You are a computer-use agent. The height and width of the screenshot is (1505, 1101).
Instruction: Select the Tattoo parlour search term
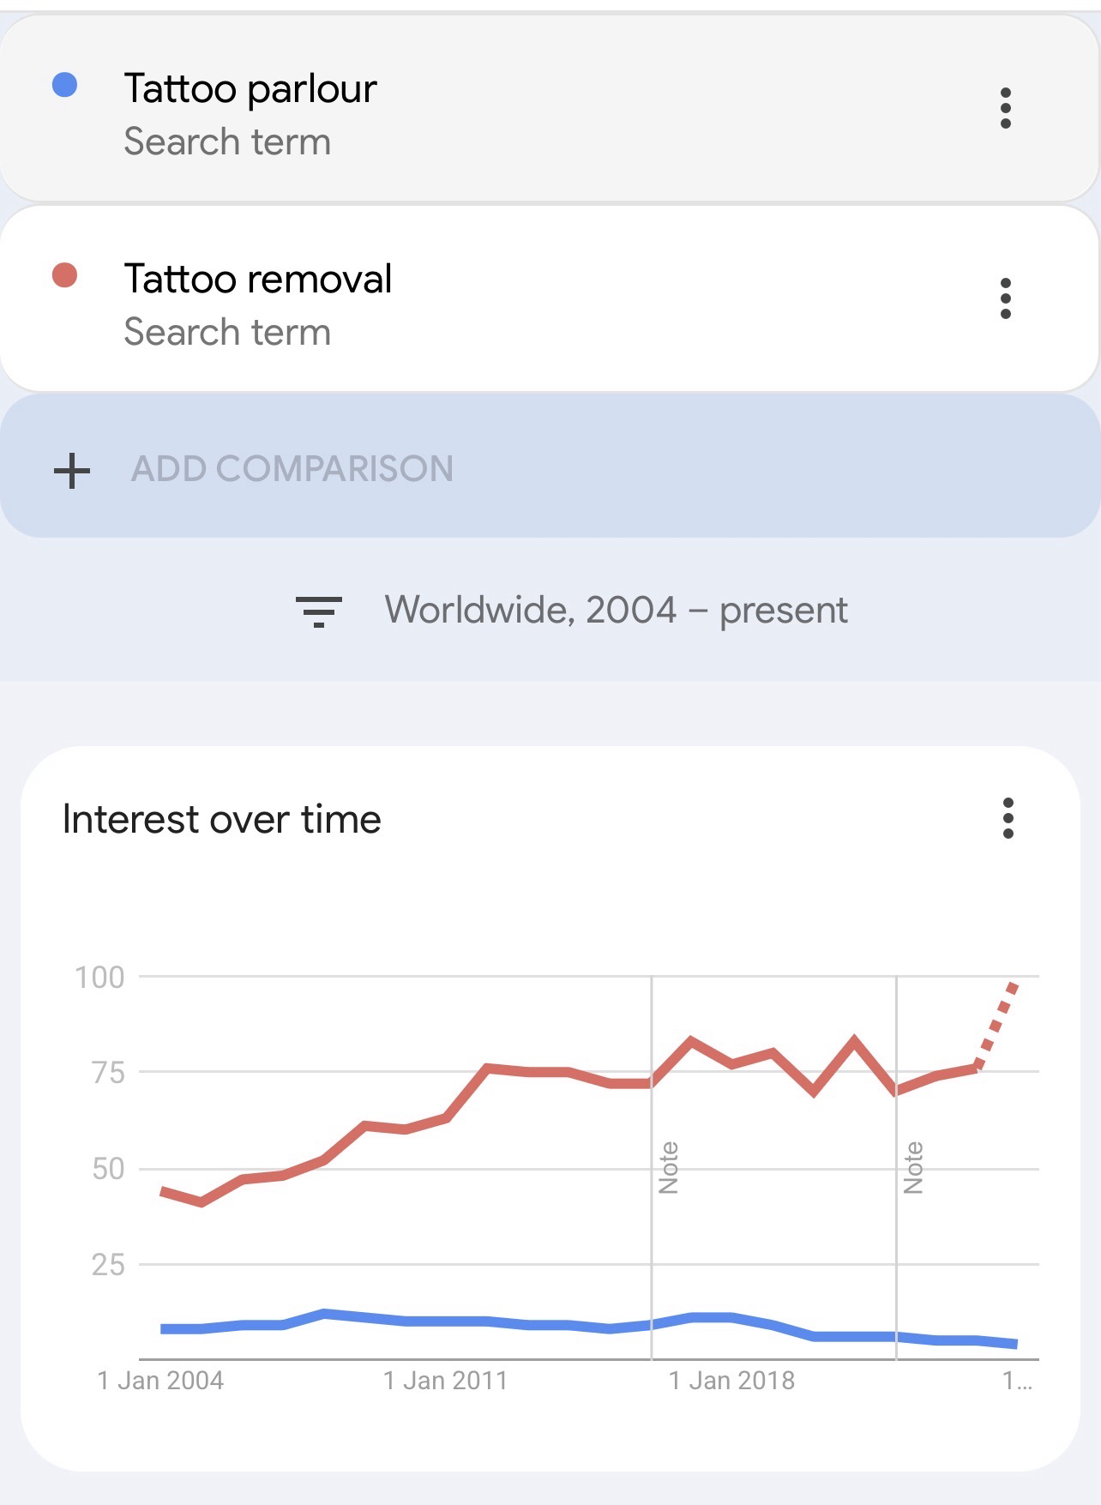pyautogui.click(x=250, y=89)
